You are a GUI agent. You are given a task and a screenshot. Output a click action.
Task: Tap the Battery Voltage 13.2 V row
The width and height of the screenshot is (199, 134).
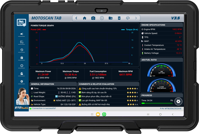click(x=161, y=53)
